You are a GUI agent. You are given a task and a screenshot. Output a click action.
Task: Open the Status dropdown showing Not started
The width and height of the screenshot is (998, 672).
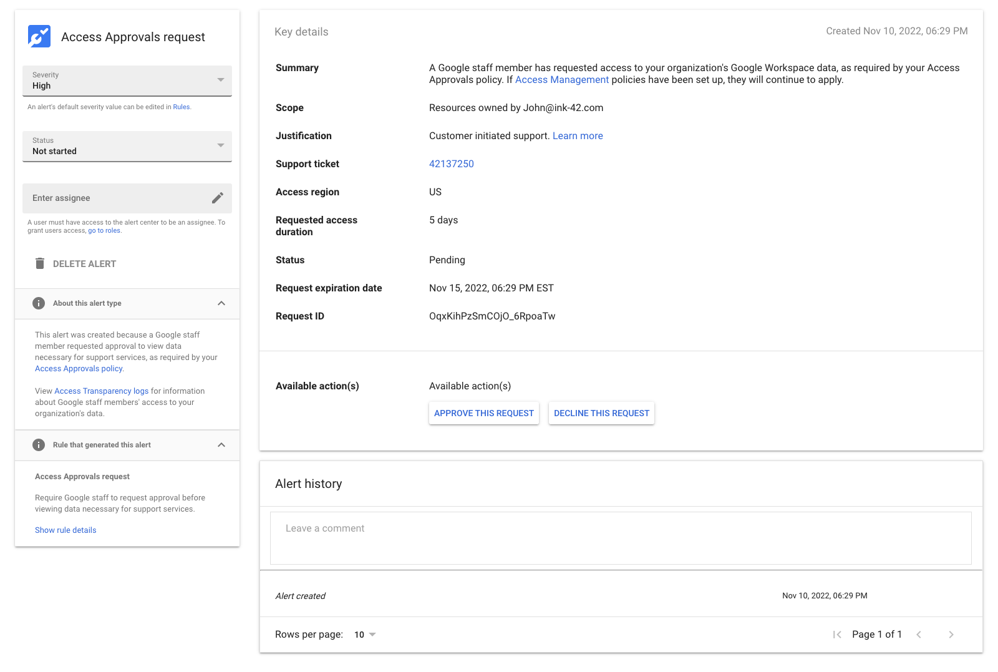[127, 146]
